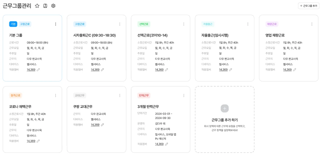Click the 근무그룹 추가 button
The height and width of the screenshot is (156, 321).
(308, 6)
